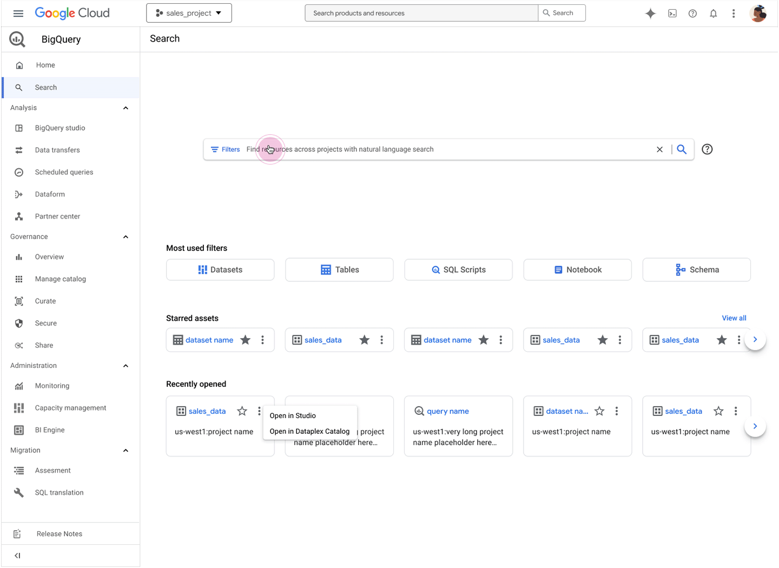Open the sales_project project selector
Image resolution: width=779 pixels, height=568 pixels.
pyautogui.click(x=189, y=13)
